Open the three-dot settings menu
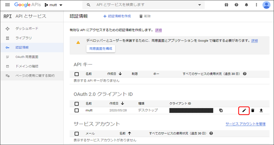 click(256, 5)
